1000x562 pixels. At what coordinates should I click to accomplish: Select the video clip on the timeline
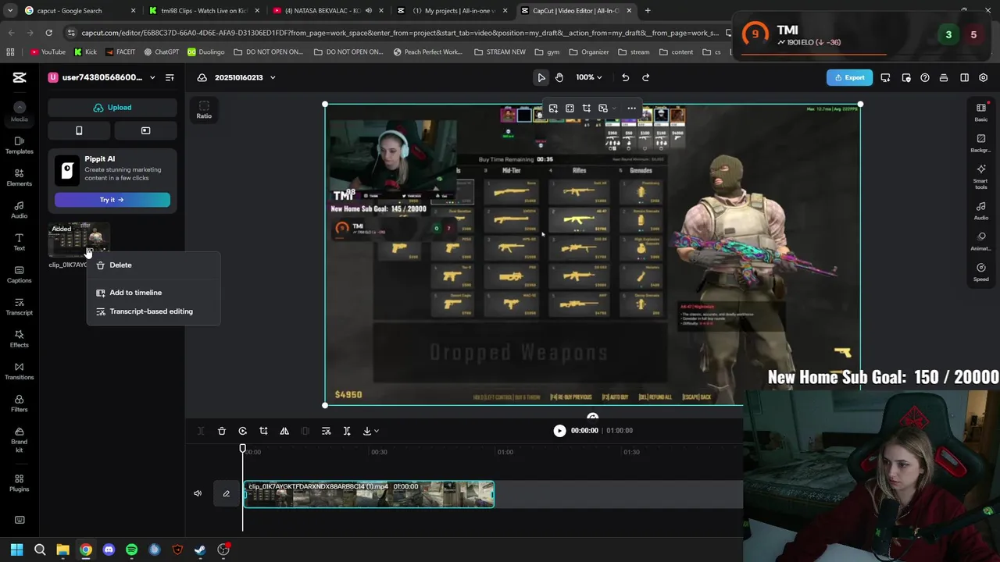click(x=369, y=494)
